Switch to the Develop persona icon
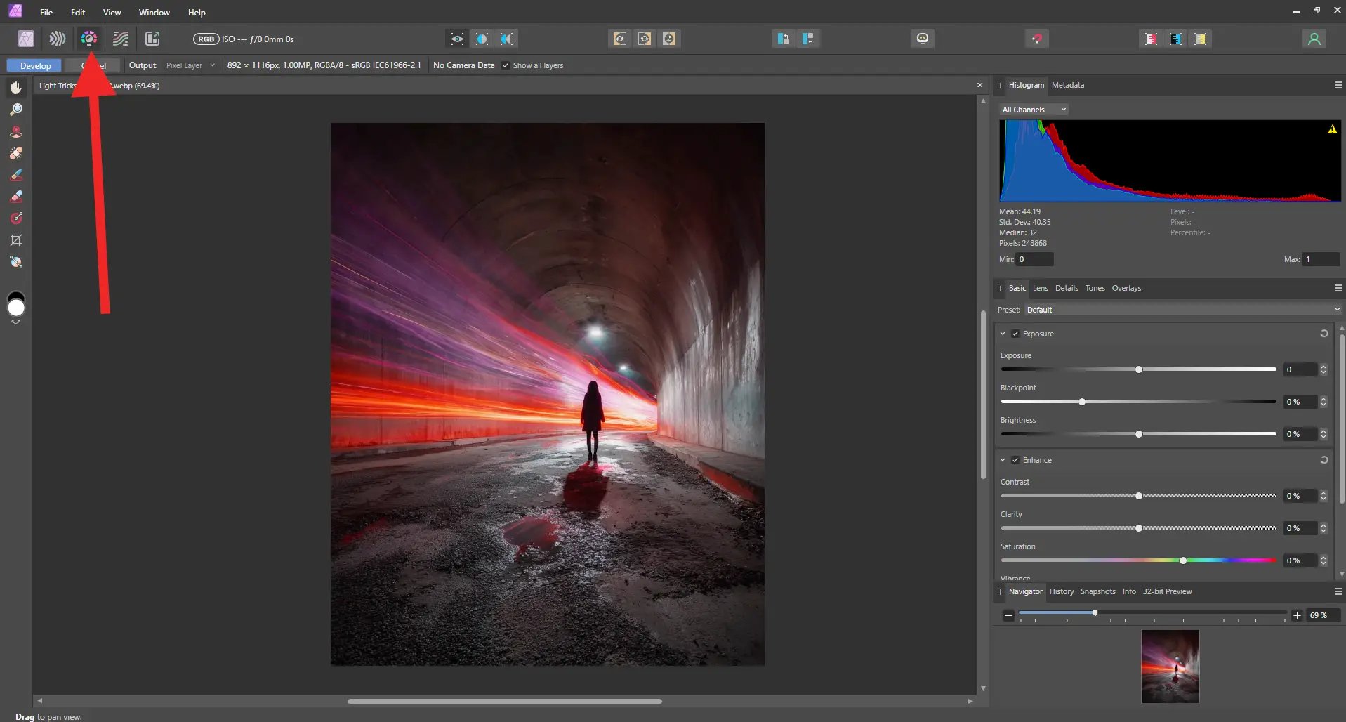 (89, 39)
